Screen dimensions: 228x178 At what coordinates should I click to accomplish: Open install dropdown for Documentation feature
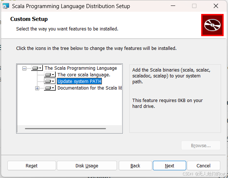tap(50, 88)
